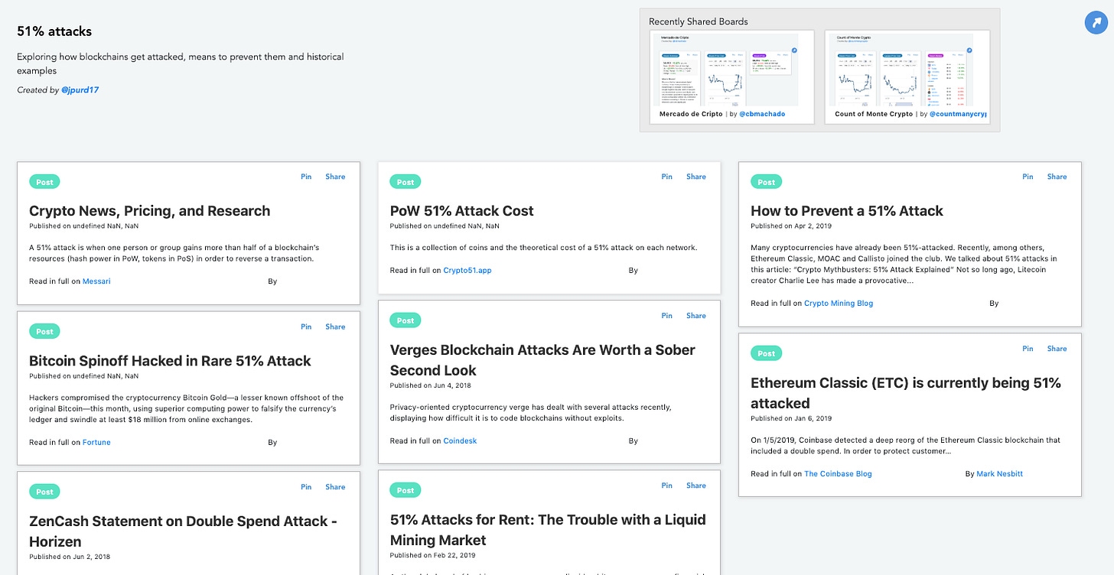Open the Messari source link
The height and width of the screenshot is (575, 1114).
tap(96, 281)
